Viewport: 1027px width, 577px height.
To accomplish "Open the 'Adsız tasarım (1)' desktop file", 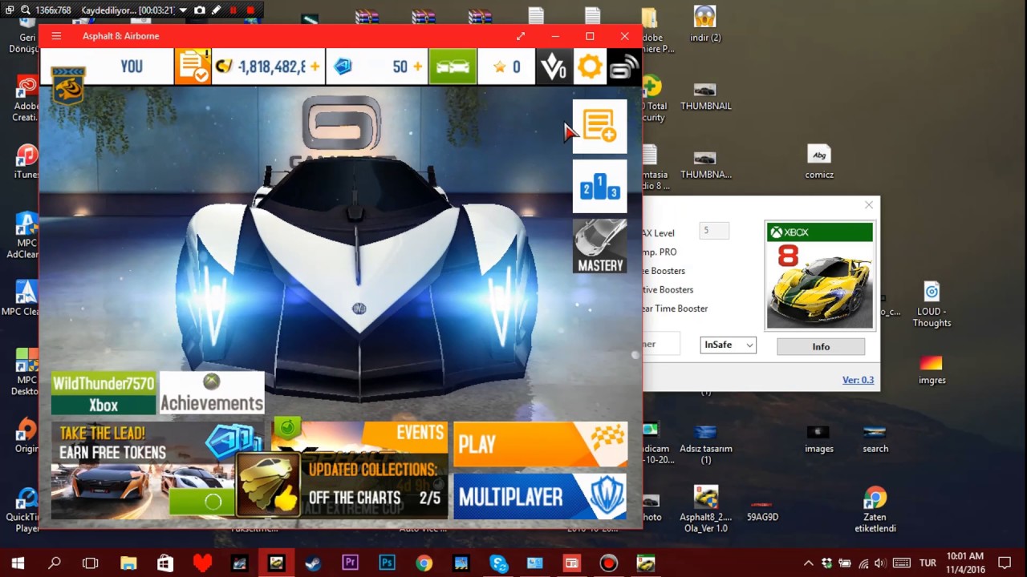I will [x=706, y=445].
